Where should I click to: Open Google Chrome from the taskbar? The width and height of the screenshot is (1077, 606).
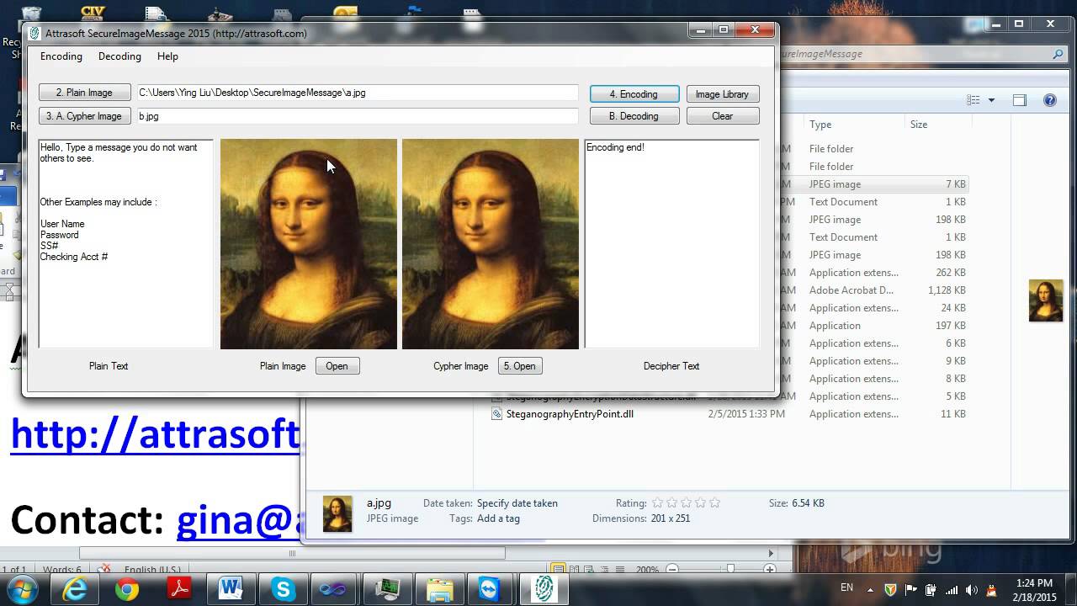pyautogui.click(x=127, y=589)
